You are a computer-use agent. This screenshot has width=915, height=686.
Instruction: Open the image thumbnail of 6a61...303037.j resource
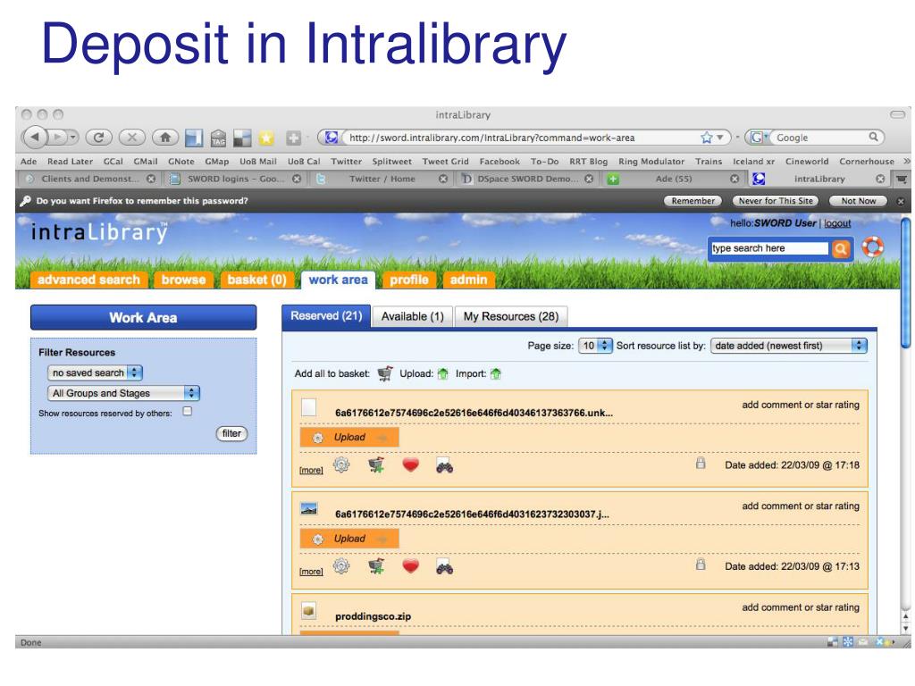(308, 508)
